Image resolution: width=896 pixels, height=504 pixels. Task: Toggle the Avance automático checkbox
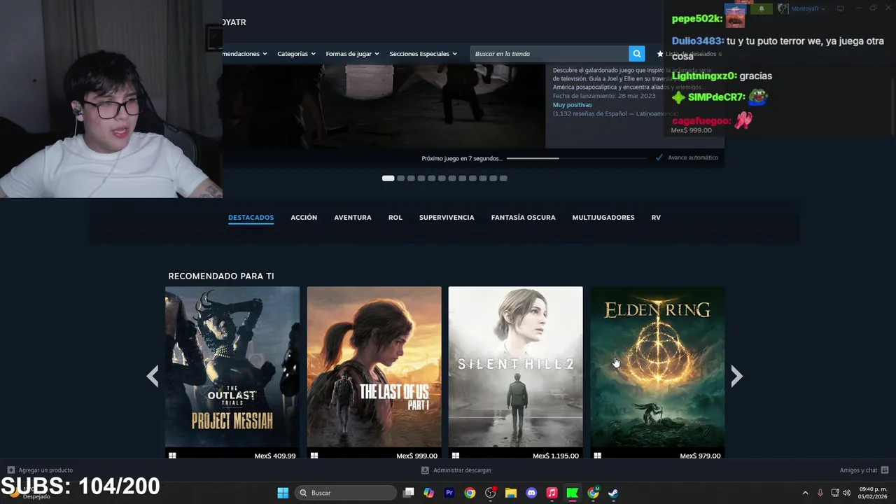(659, 157)
